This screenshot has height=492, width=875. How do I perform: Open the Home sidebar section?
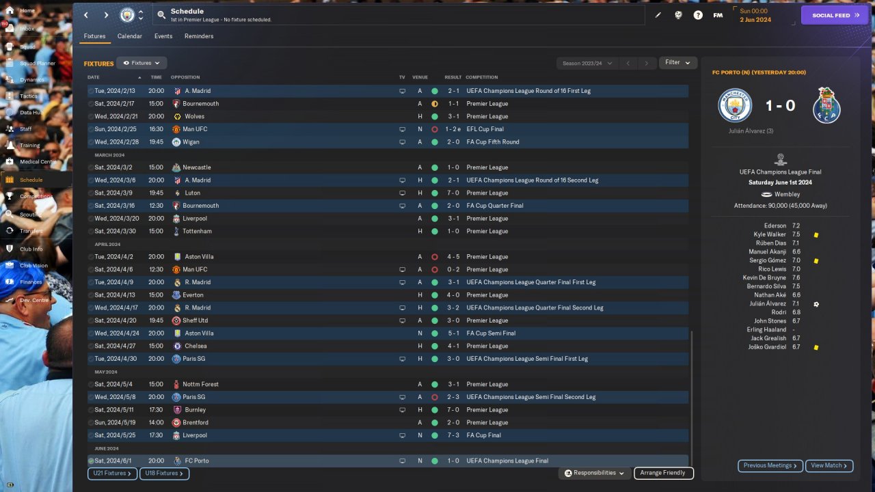(27, 11)
